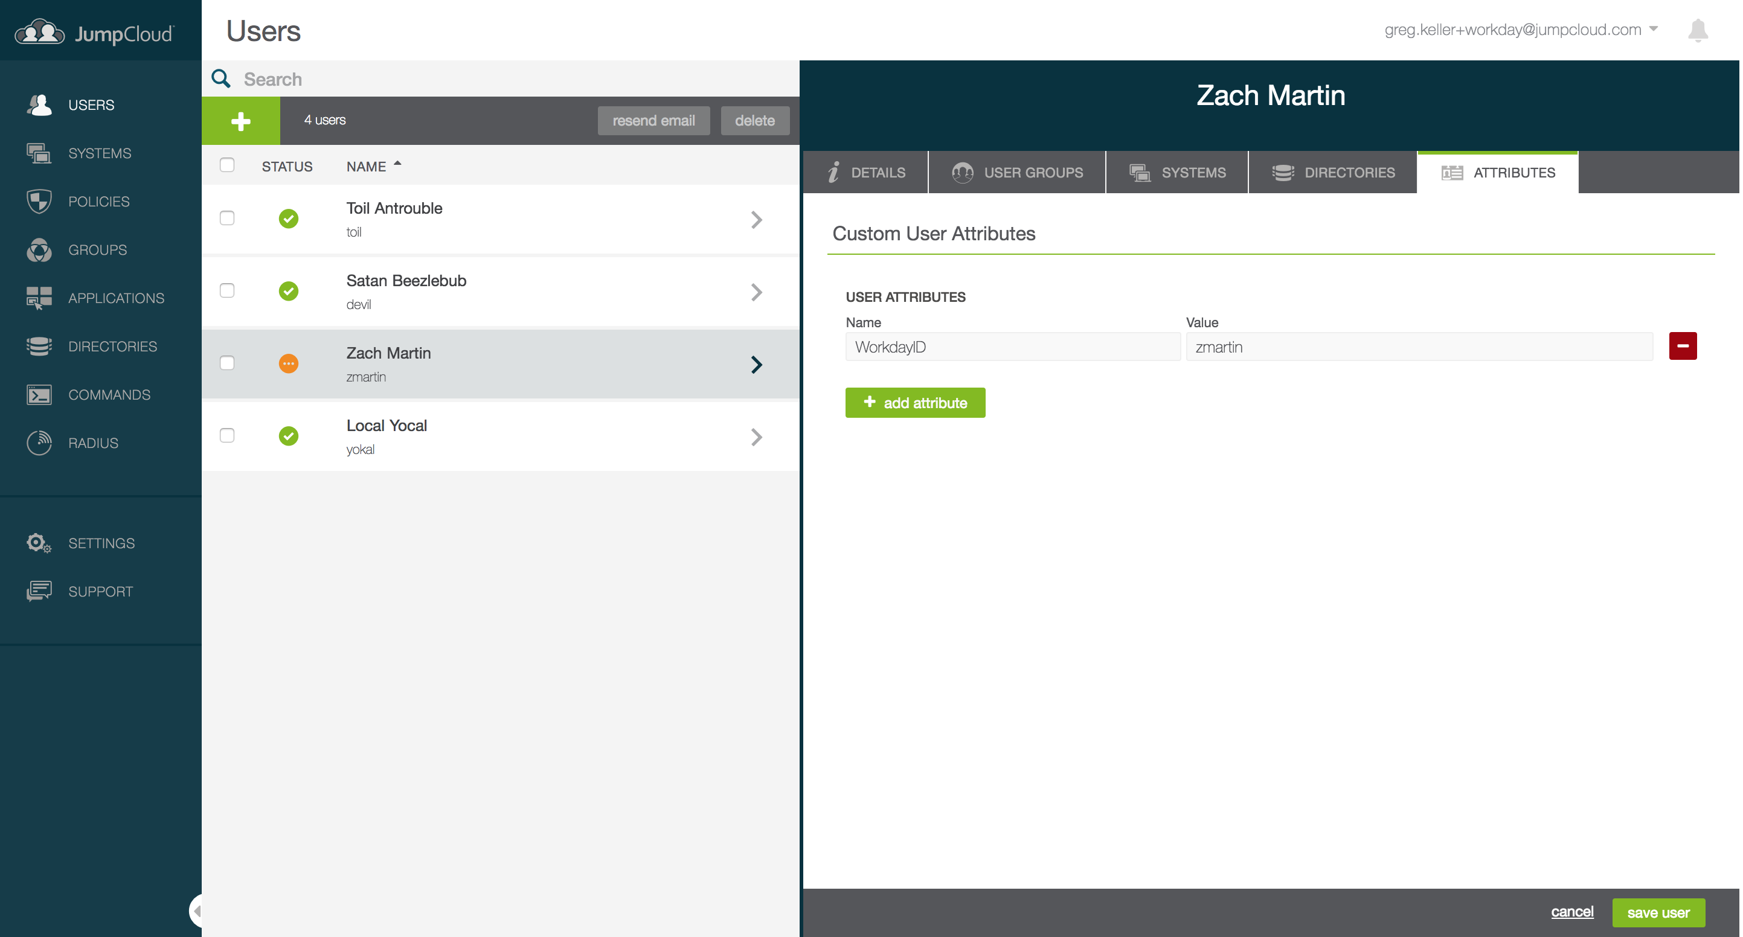Sort users by Name column arrow
1743x937 pixels.
[x=397, y=164]
